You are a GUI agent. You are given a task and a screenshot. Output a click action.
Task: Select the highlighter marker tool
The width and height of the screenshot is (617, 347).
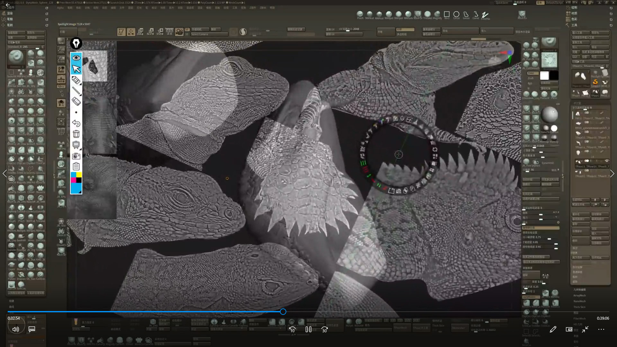[76, 80]
